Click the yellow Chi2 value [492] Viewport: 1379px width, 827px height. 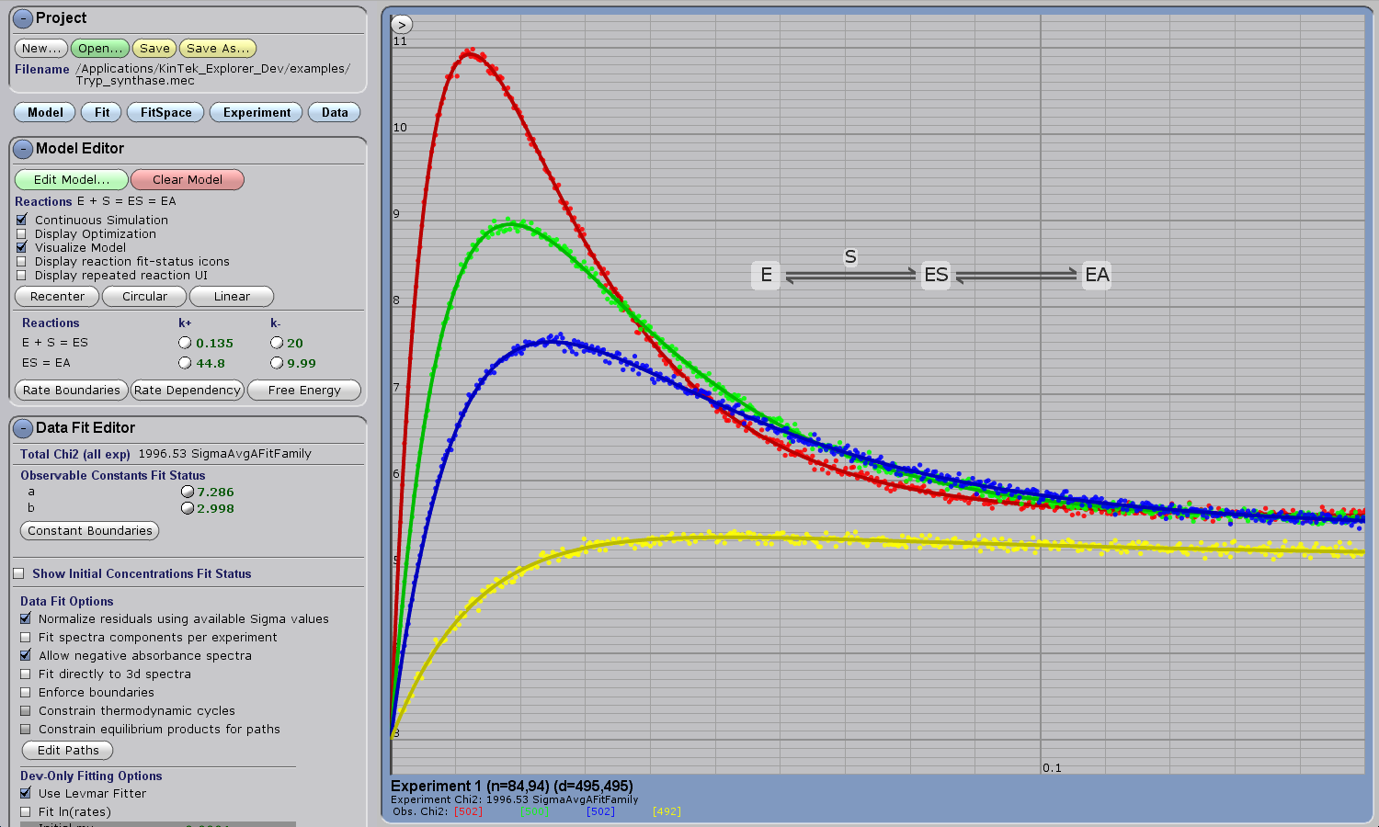tap(667, 811)
